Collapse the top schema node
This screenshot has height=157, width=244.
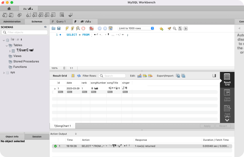4,40
